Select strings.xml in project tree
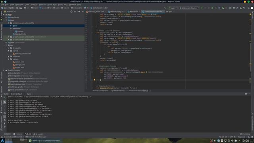 tap(19, 65)
